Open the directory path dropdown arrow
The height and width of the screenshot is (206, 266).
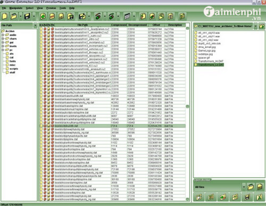click(x=255, y=26)
